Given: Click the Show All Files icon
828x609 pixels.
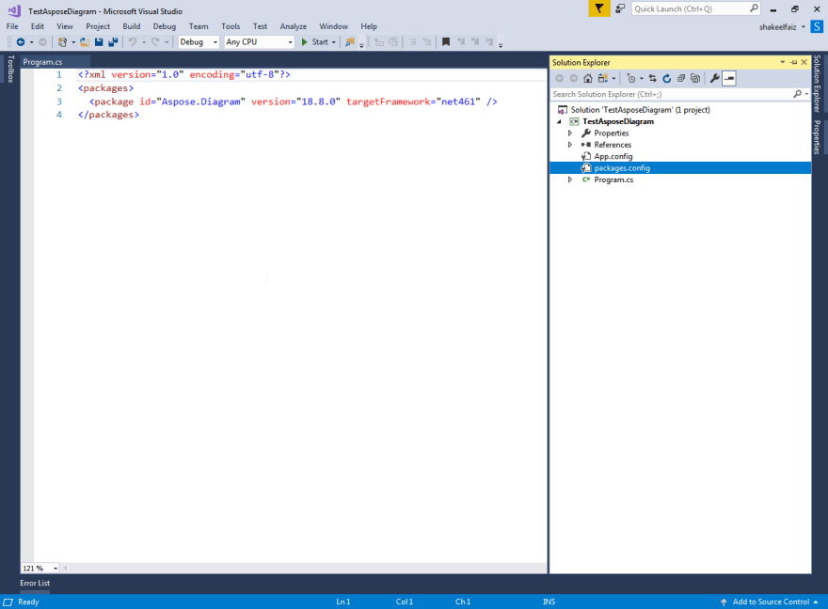Looking at the screenshot, I should (695, 79).
